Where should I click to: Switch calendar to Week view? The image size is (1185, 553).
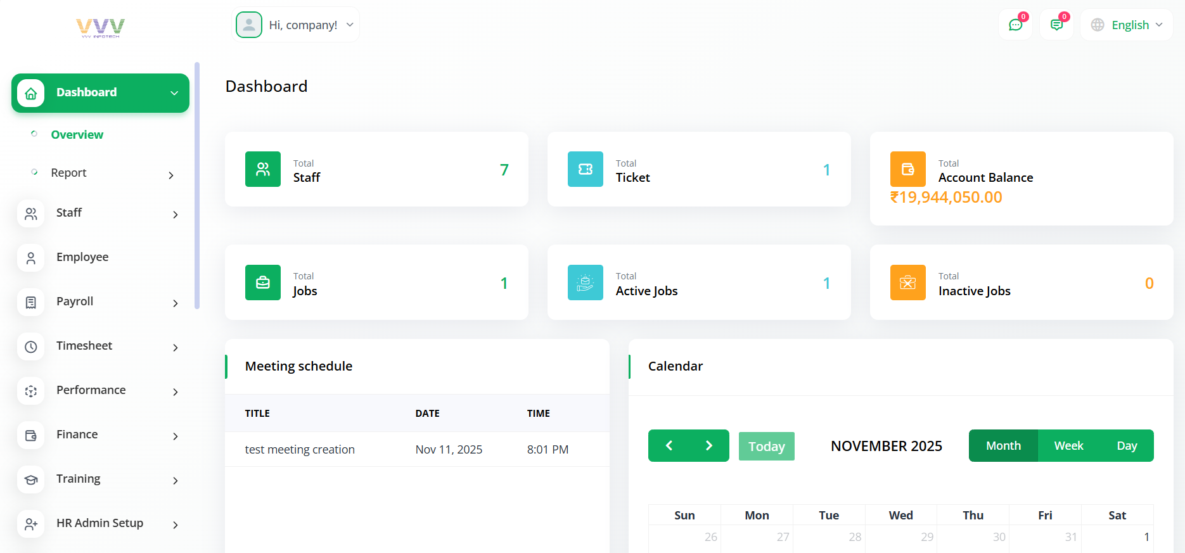1068,446
